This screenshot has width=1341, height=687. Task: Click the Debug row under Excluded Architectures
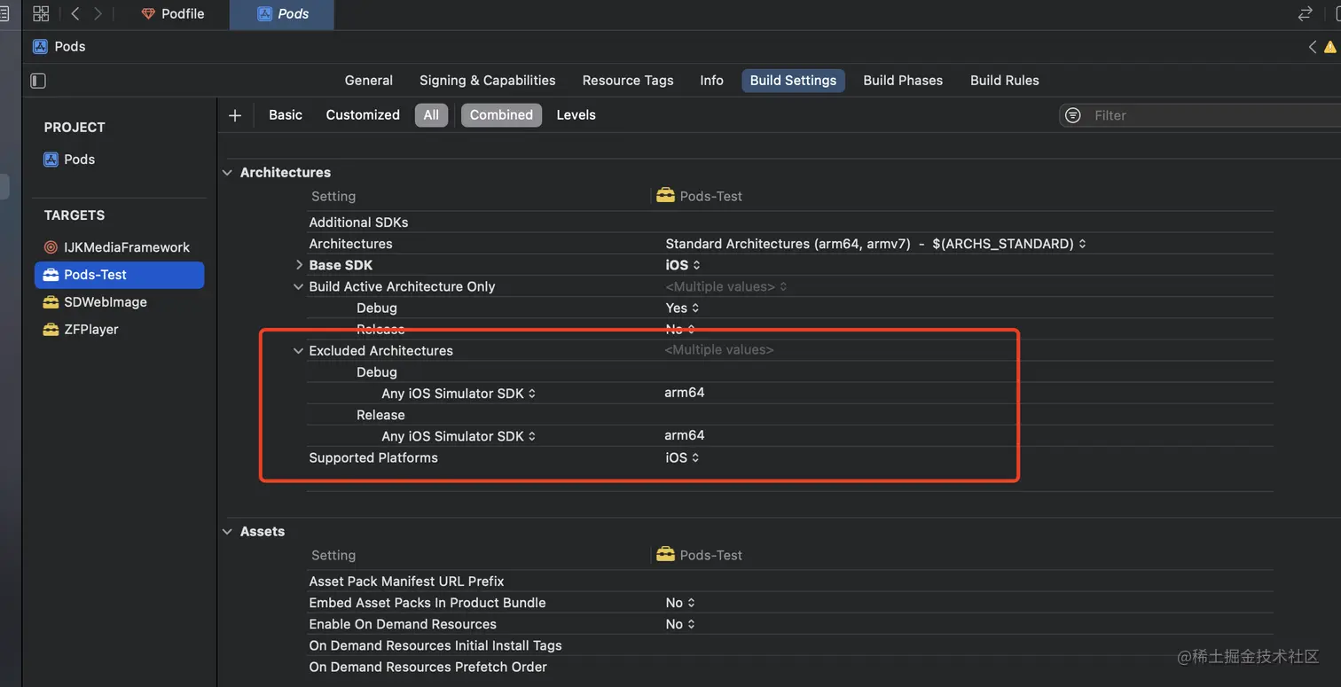pos(377,372)
